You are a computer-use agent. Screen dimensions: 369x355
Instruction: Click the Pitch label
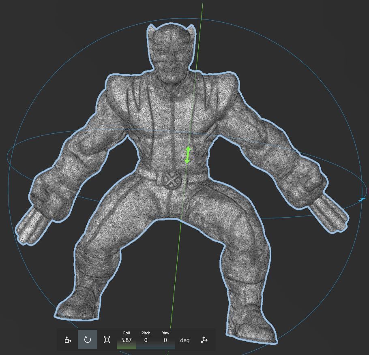(x=146, y=333)
